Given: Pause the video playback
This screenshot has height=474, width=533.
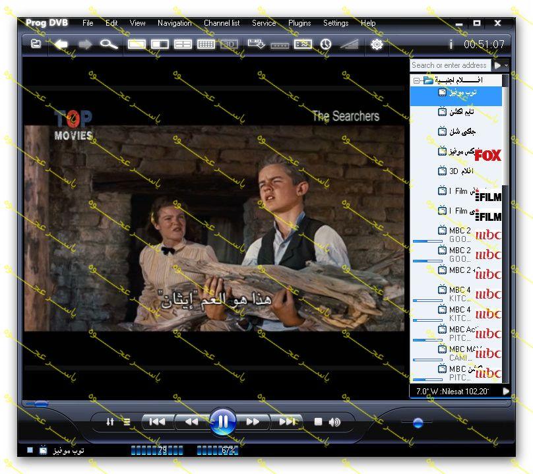Looking at the screenshot, I should pyautogui.click(x=223, y=422).
